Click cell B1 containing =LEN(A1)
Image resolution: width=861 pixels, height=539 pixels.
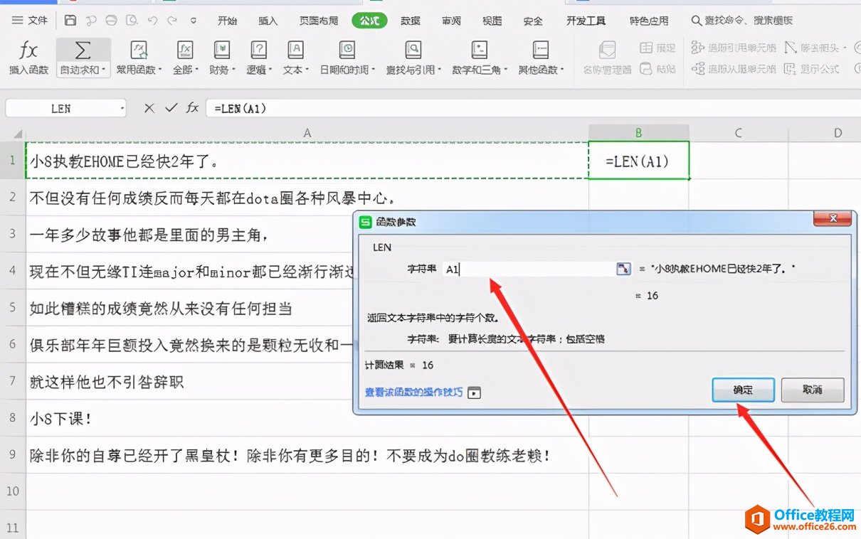[x=639, y=161]
